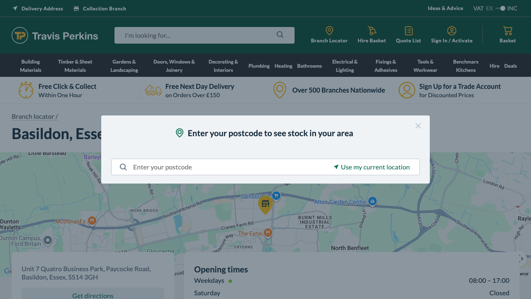Image resolution: width=531 pixels, height=299 pixels.
Task: Open the Basket icon
Action: tap(507, 34)
